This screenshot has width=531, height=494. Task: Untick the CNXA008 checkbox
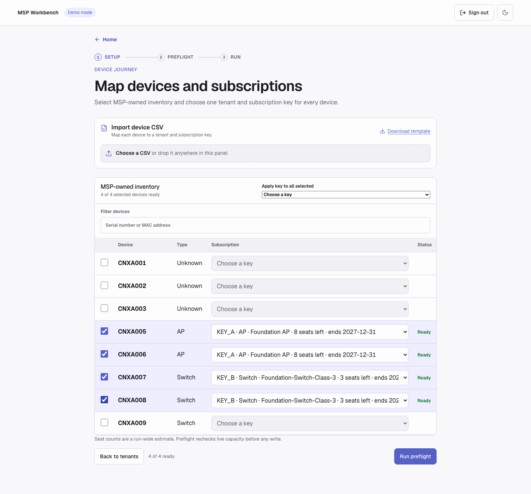click(104, 400)
